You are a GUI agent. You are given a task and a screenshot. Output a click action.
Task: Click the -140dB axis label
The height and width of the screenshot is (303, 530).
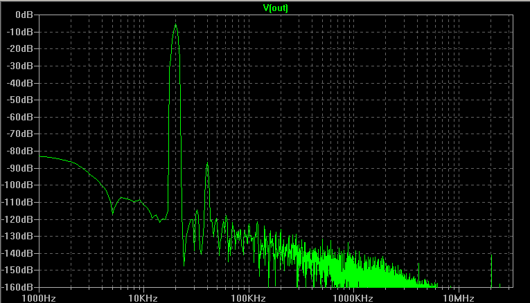coord(17,253)
